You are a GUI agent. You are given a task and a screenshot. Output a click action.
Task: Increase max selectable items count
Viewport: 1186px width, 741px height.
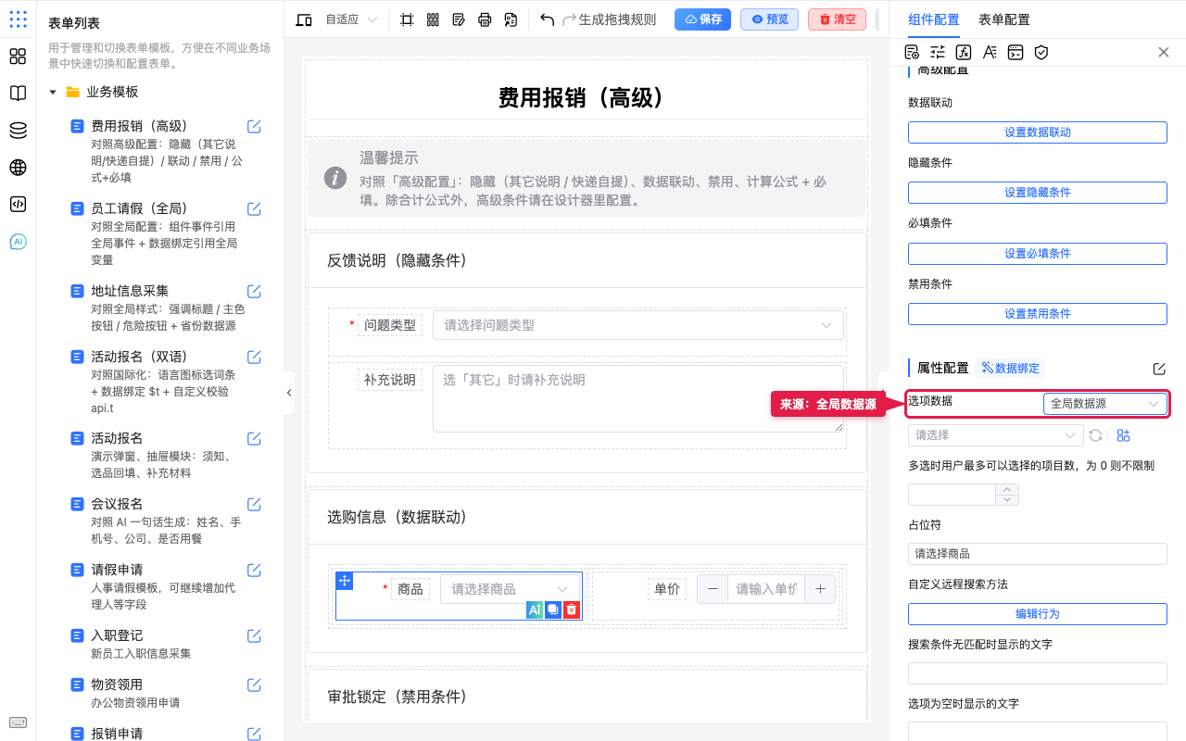pyautogui.click(x=1007, y=489)
